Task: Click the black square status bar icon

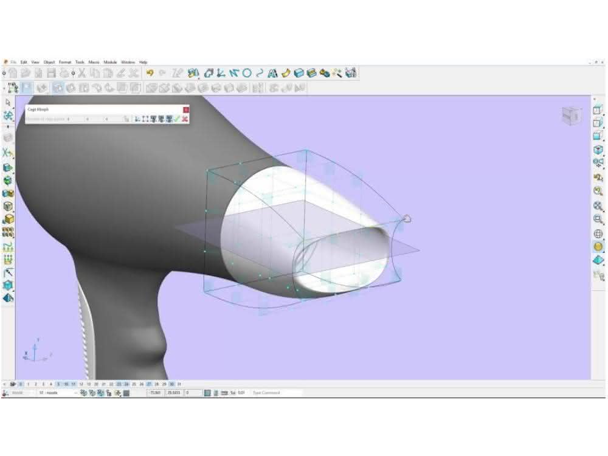Action: pos(126,393)
